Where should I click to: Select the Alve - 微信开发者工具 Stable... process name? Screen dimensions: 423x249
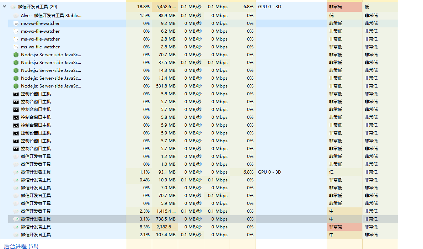tap(51, 16)
